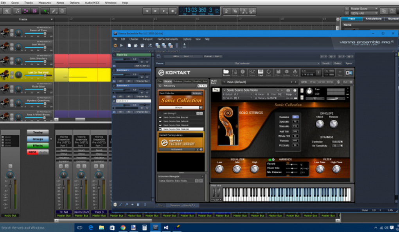Click the instrument info icon in Kontakt header
This screenshot has height=232, width=399.
pos(295,90)
